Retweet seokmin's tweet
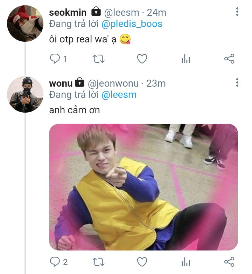Screen dimensions: 252x274 pos(98,59)
